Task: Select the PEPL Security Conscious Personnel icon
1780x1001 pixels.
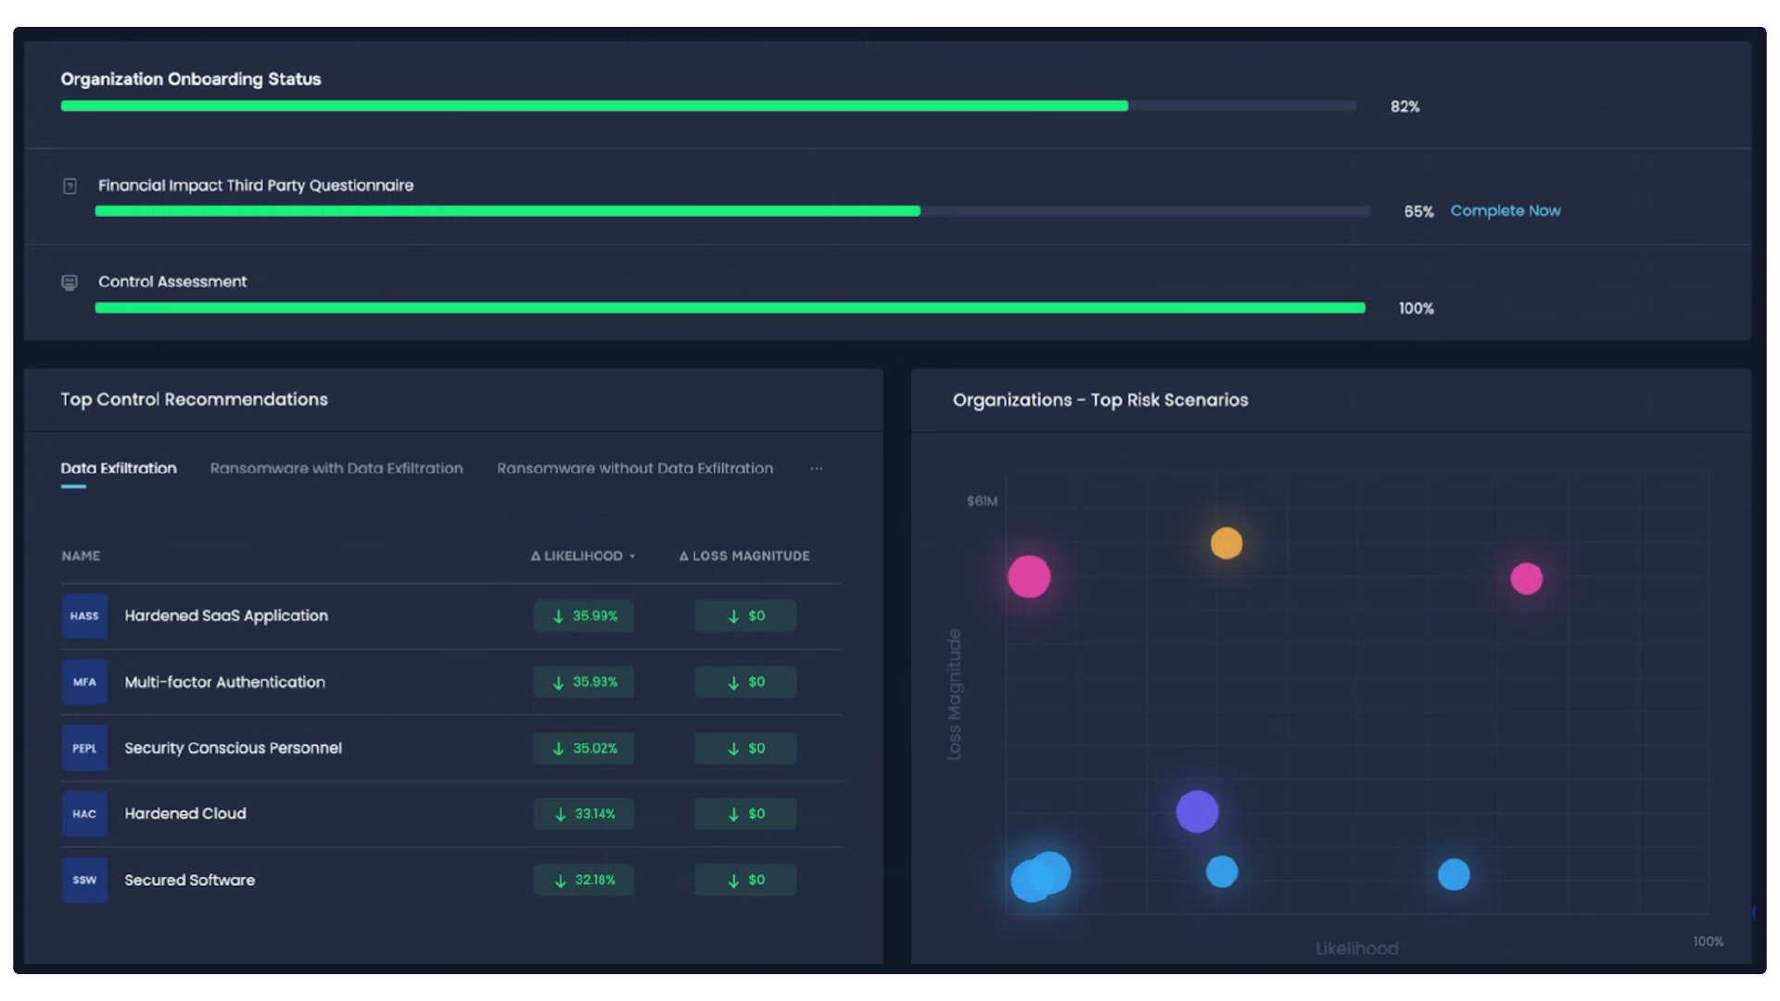Action: point(83,748)
